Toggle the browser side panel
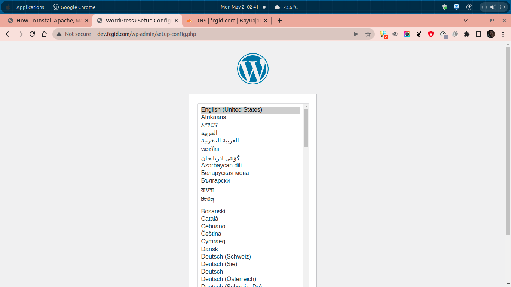Viewport: 511px width, 287px height. (479, 34)
